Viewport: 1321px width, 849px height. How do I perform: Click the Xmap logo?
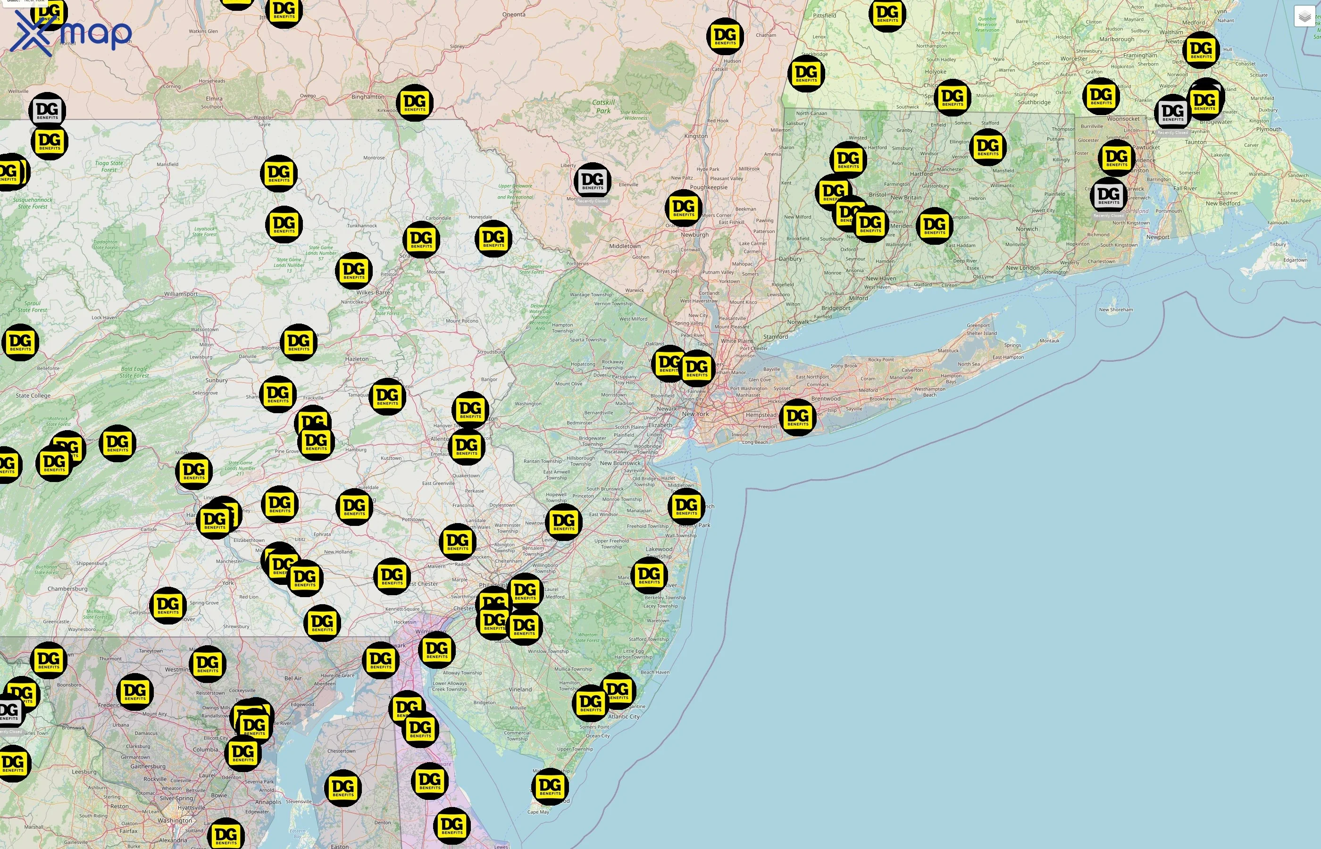pos(72,32)
